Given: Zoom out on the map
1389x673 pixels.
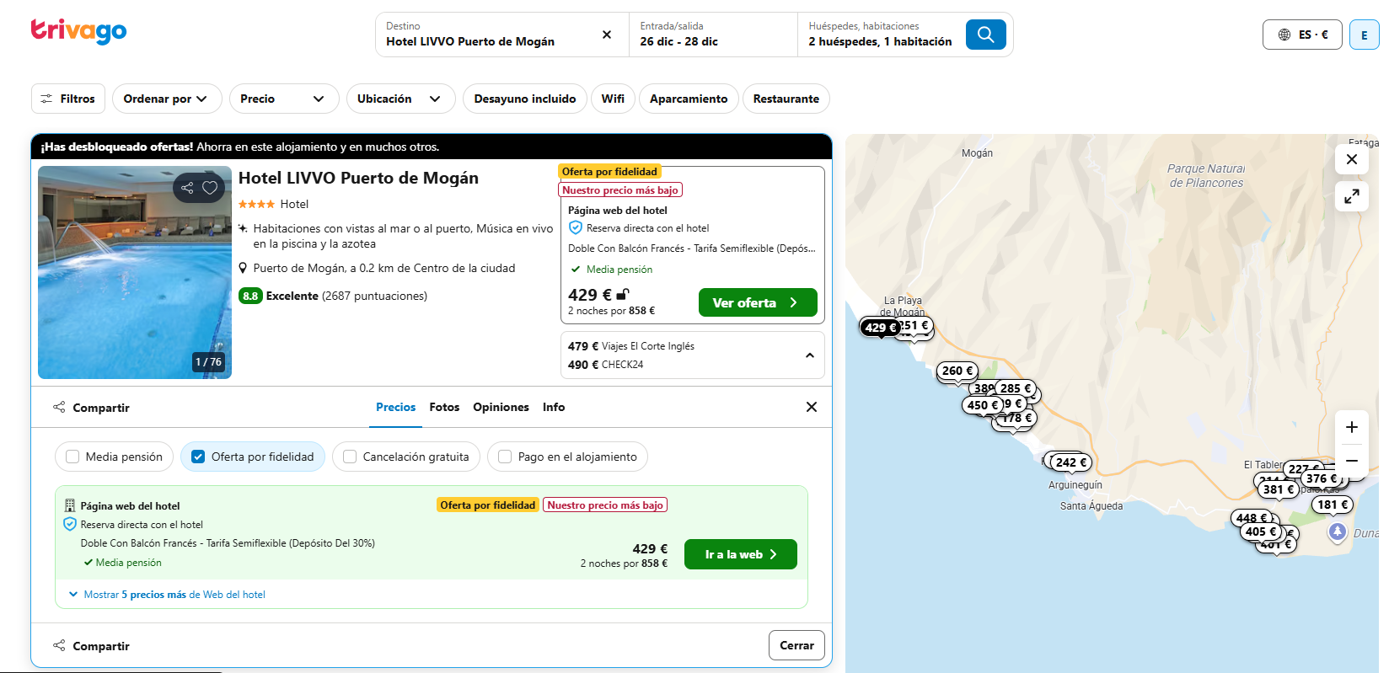Looking at the screenshot, I should pyautogui.click(x=1352, y=461).
